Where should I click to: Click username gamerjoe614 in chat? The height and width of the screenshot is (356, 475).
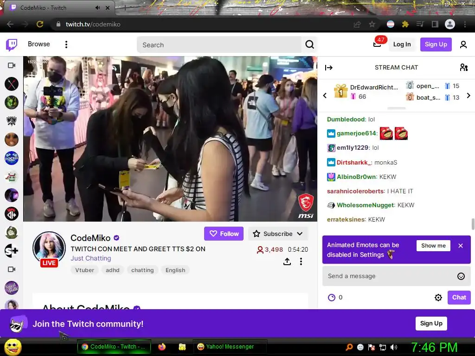pyautogui.click(x=356, y=133)
